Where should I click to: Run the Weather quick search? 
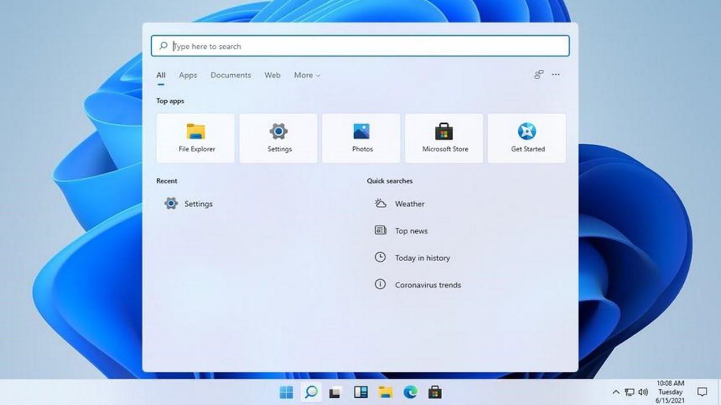tap(399, 204)
